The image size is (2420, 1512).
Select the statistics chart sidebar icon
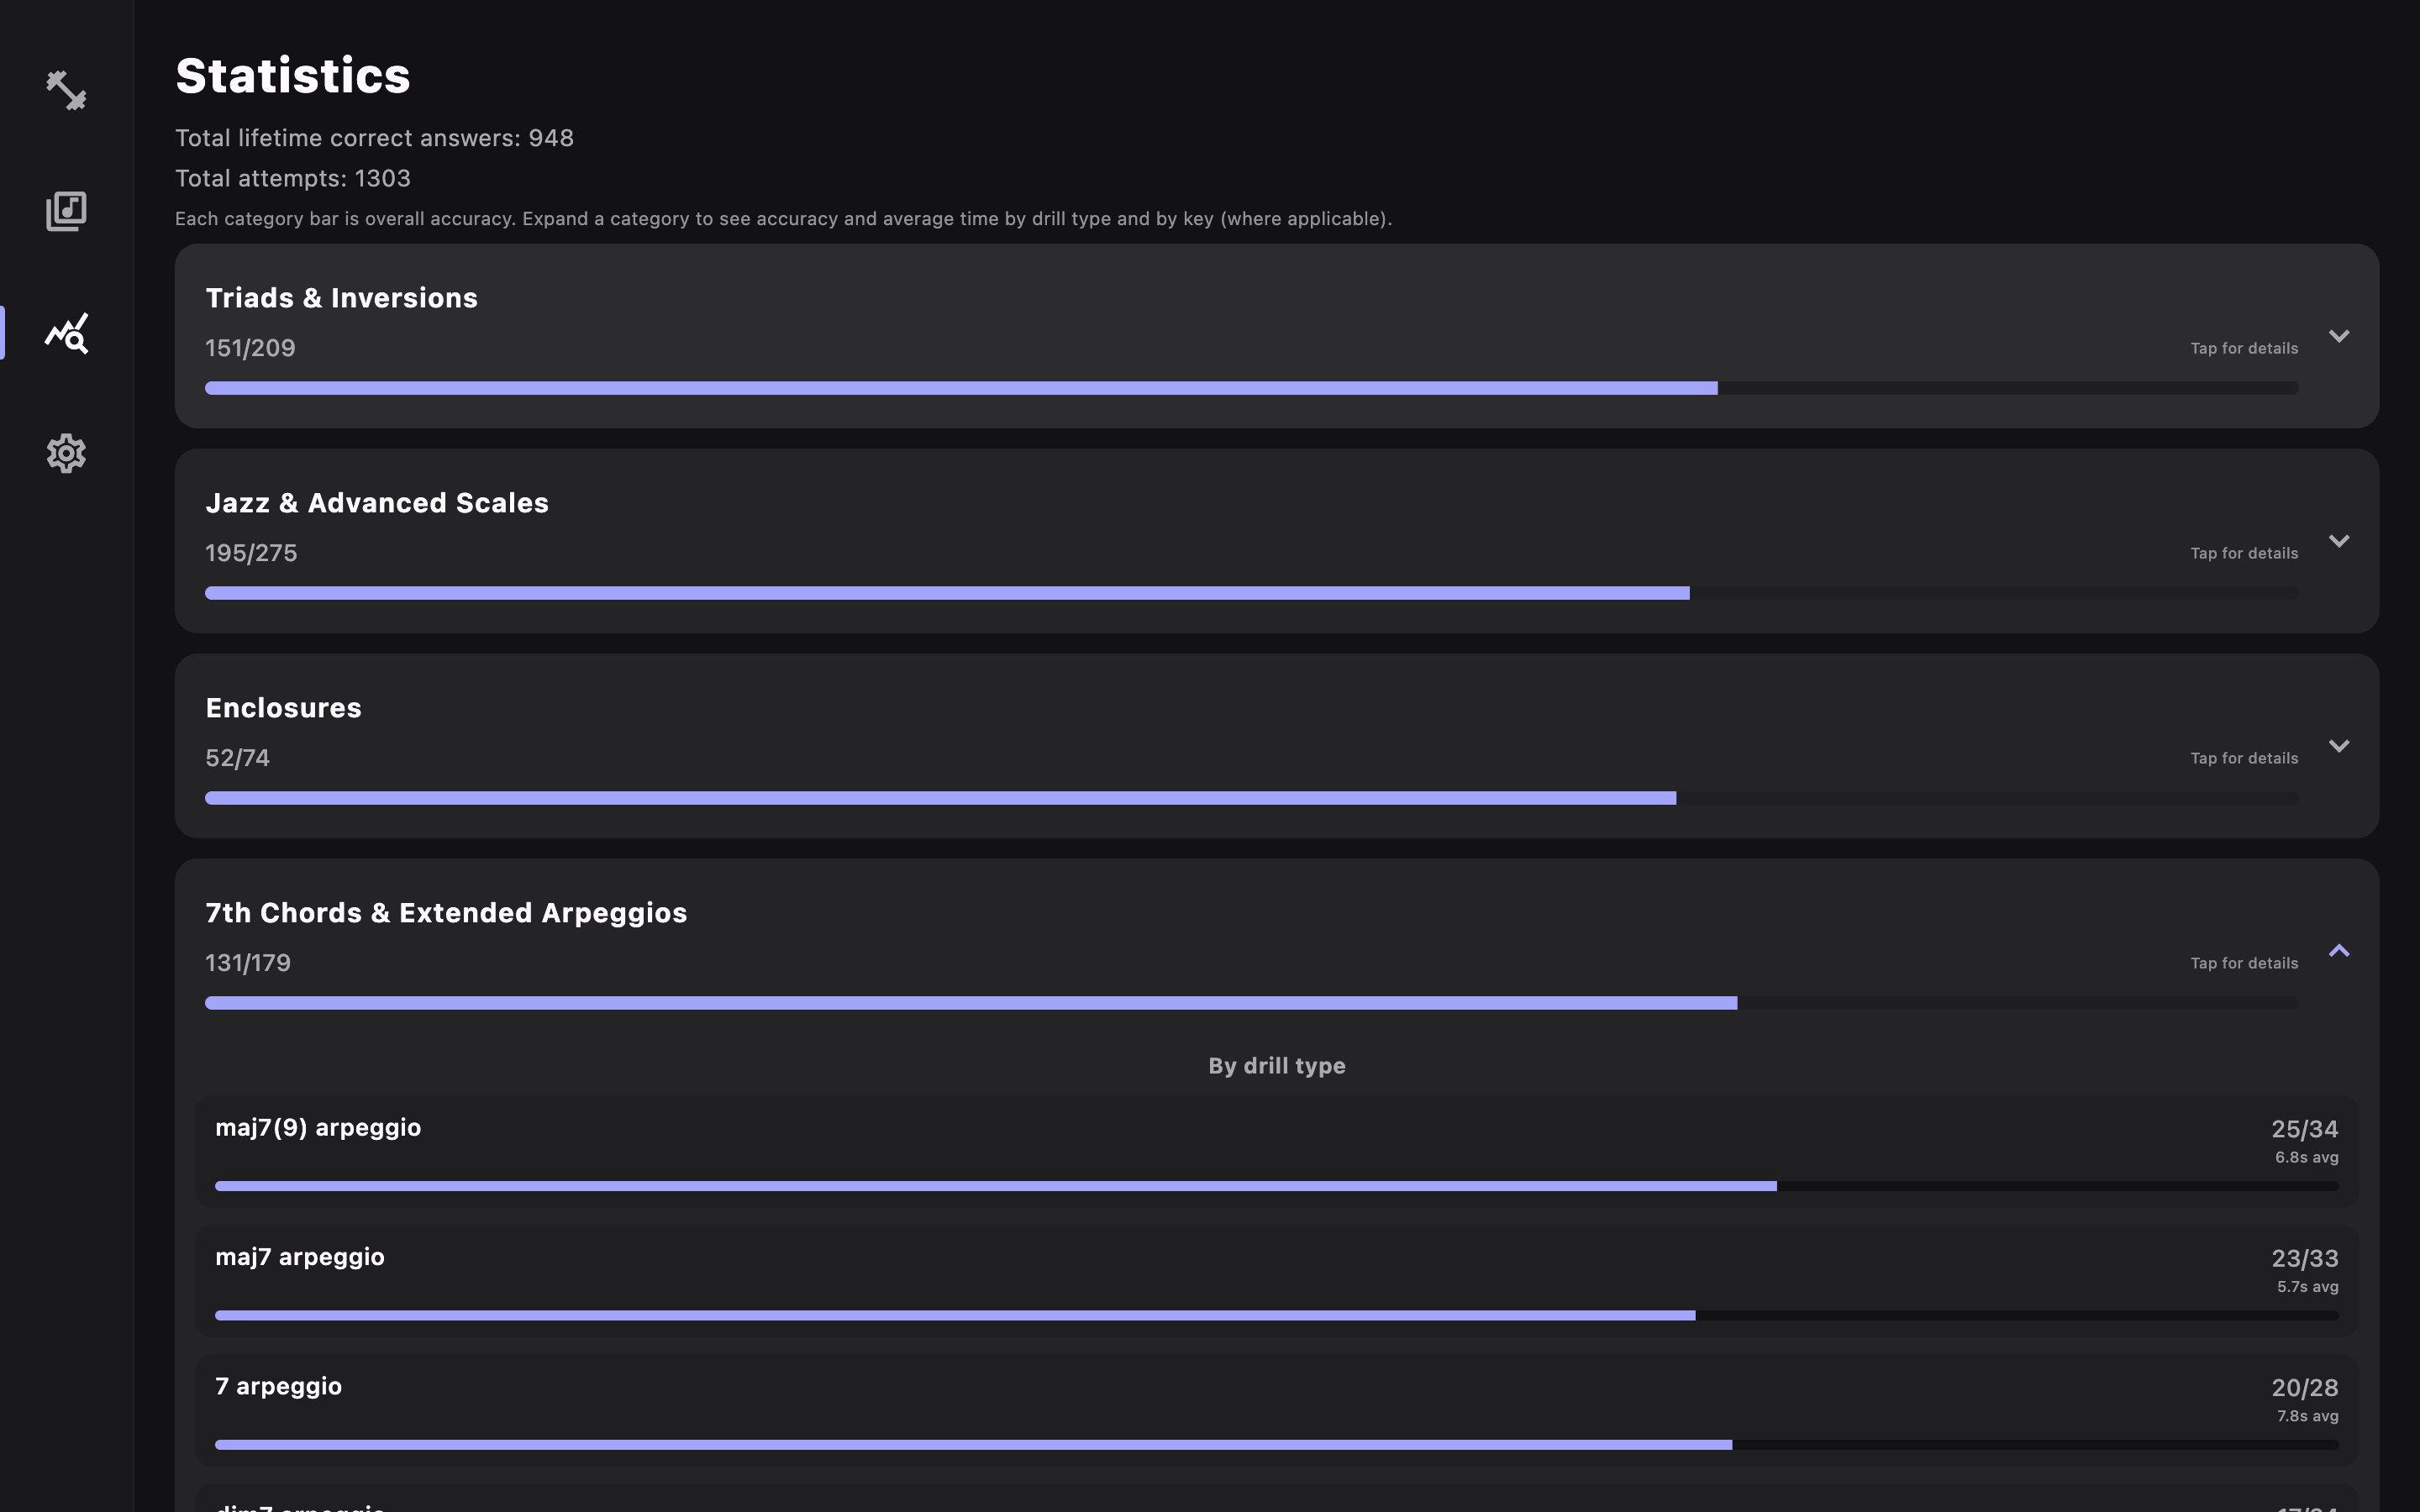click(x=66, y=333)
